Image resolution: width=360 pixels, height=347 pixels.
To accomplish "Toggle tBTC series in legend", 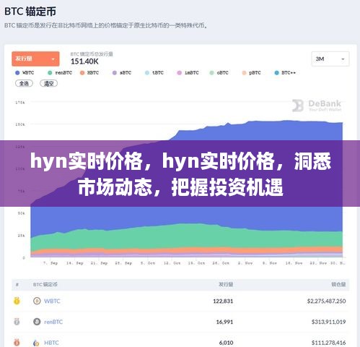I will [x=154, y=73].
